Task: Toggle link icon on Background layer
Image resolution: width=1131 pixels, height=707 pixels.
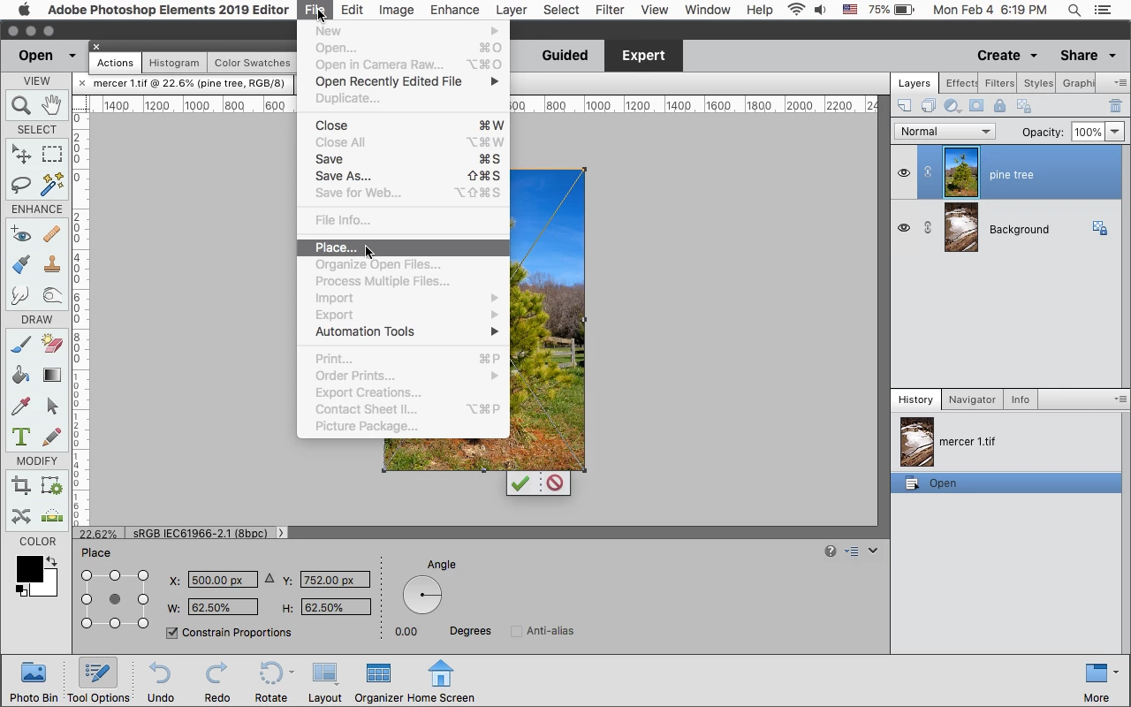Action: coord(928,228)
